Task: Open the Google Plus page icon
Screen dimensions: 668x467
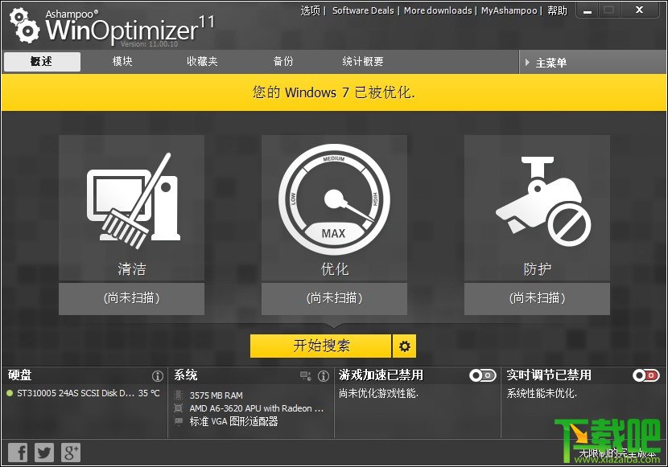Action: click(70, 452)
